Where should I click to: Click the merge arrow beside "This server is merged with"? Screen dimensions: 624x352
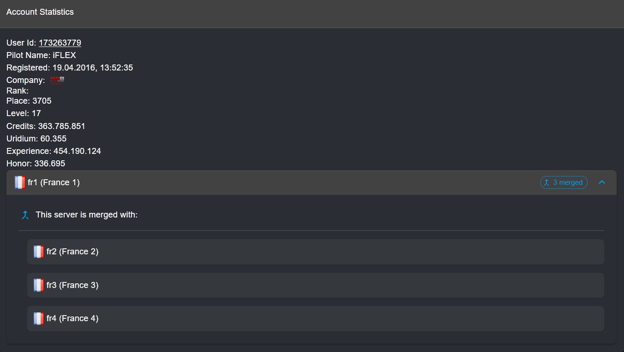[x=25, y=215]
